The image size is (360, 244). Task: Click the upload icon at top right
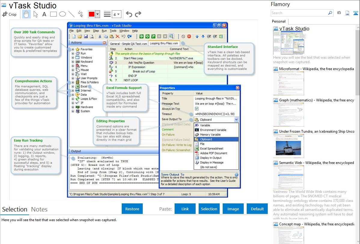coord(355,13)
